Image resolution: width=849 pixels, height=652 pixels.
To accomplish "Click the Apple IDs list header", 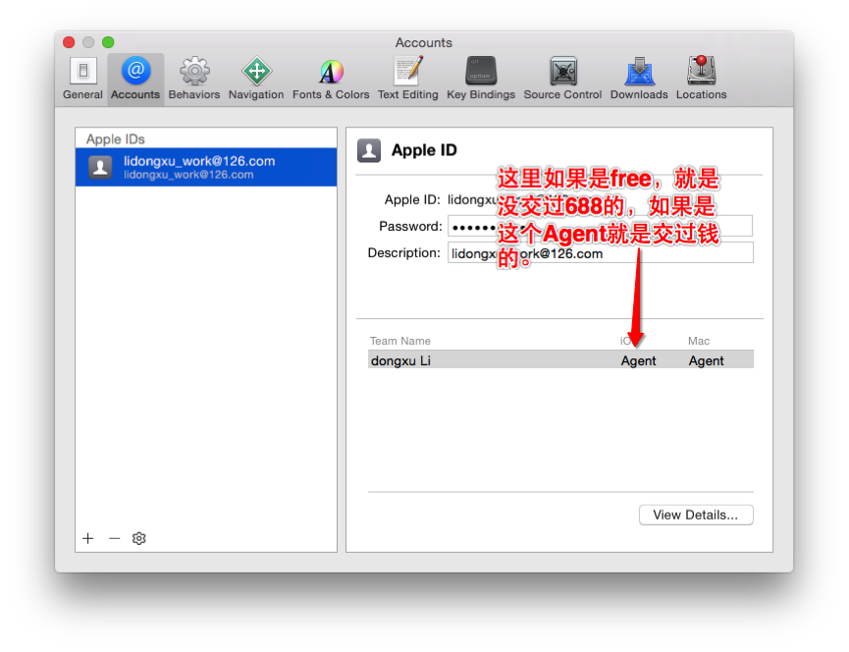I will [x=116, y=139].
